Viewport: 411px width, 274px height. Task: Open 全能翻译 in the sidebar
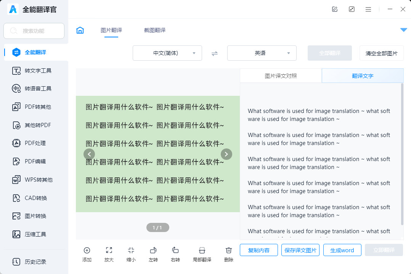click(x=36, y=52)
